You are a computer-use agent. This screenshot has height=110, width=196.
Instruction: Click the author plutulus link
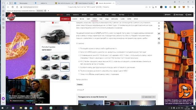[x=85, y=79]
